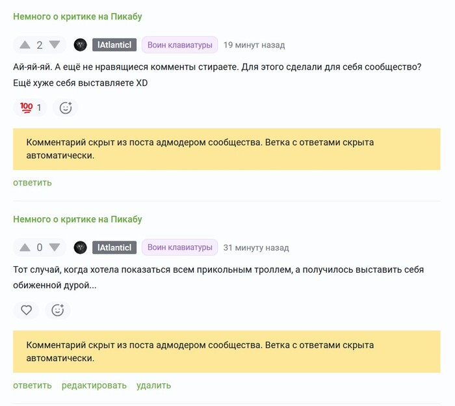Open the avatar of first comment's author
455x406 pixels.
click(81, 45)
